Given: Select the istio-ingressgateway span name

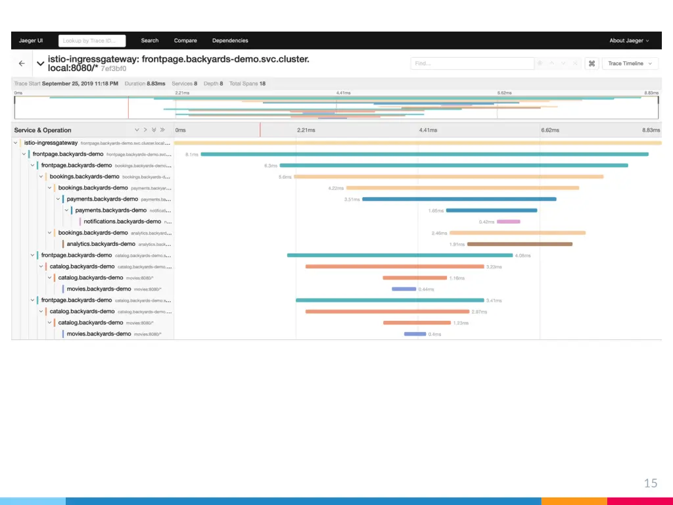Looking at the screenshot, I should tap(51, 143).
